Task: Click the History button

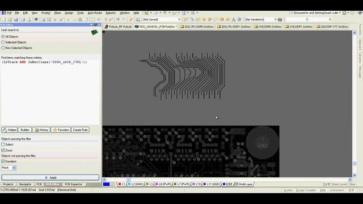Action: (x=41, y=130)
